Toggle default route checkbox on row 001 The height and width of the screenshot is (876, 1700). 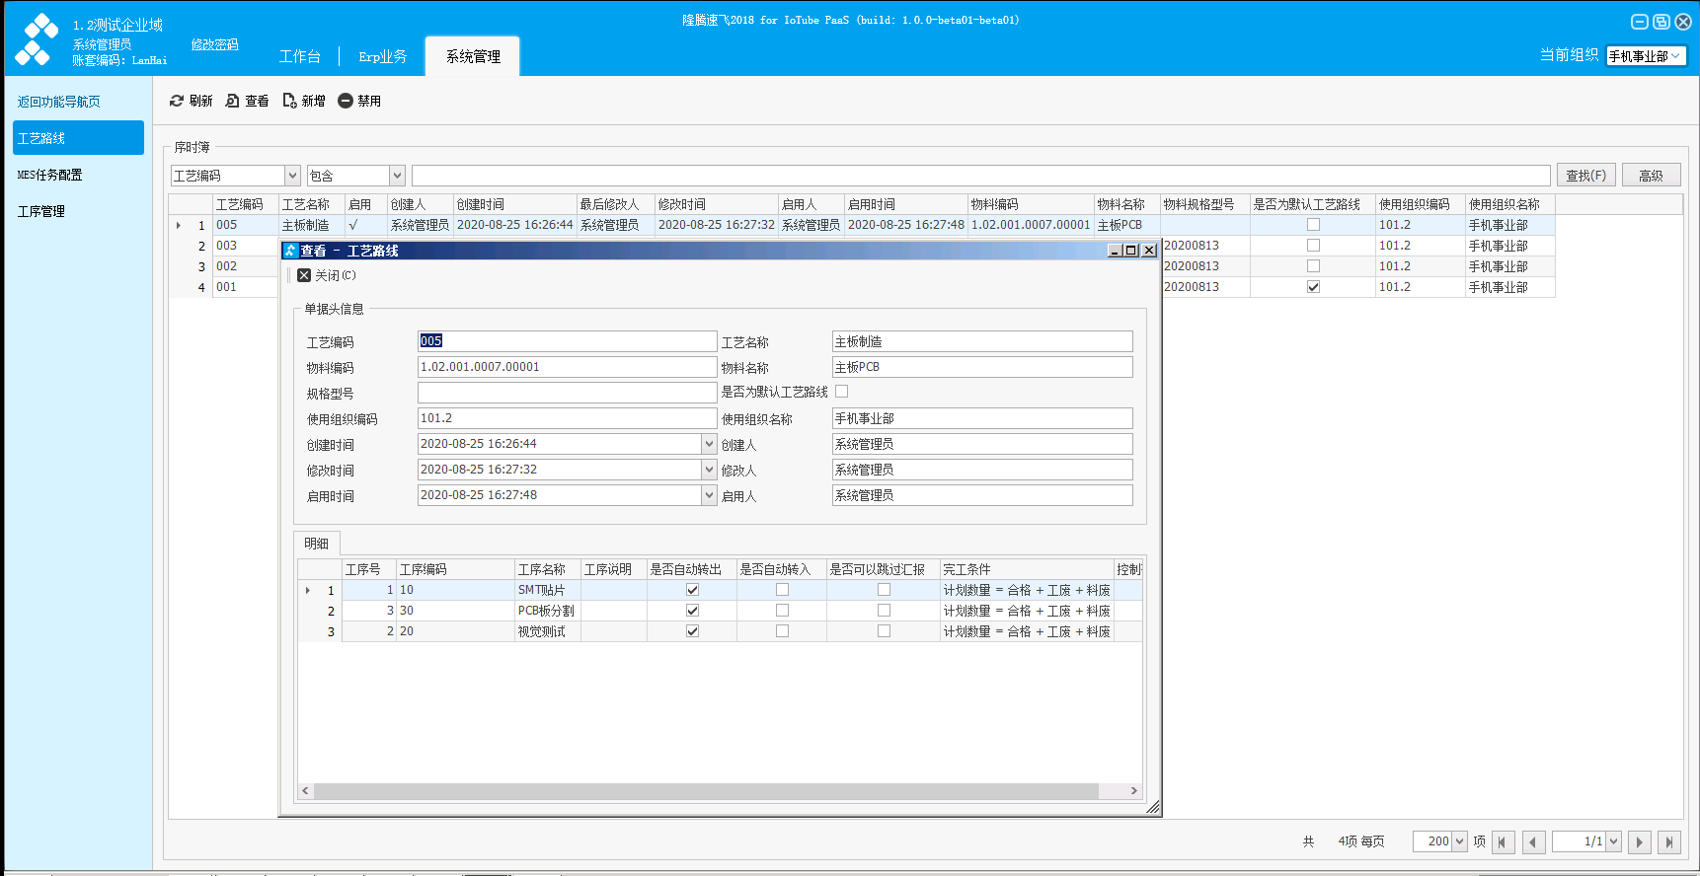click(1313, 287)
